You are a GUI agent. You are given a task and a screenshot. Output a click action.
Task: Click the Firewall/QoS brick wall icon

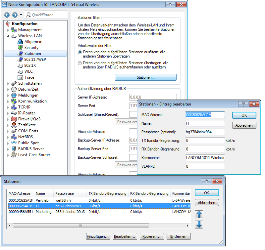(14, 119)
